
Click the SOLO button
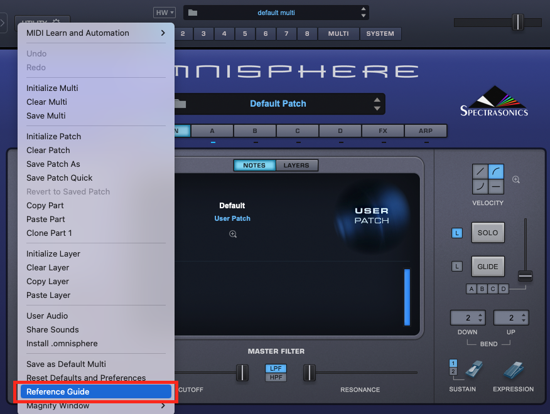coord(488,233)
